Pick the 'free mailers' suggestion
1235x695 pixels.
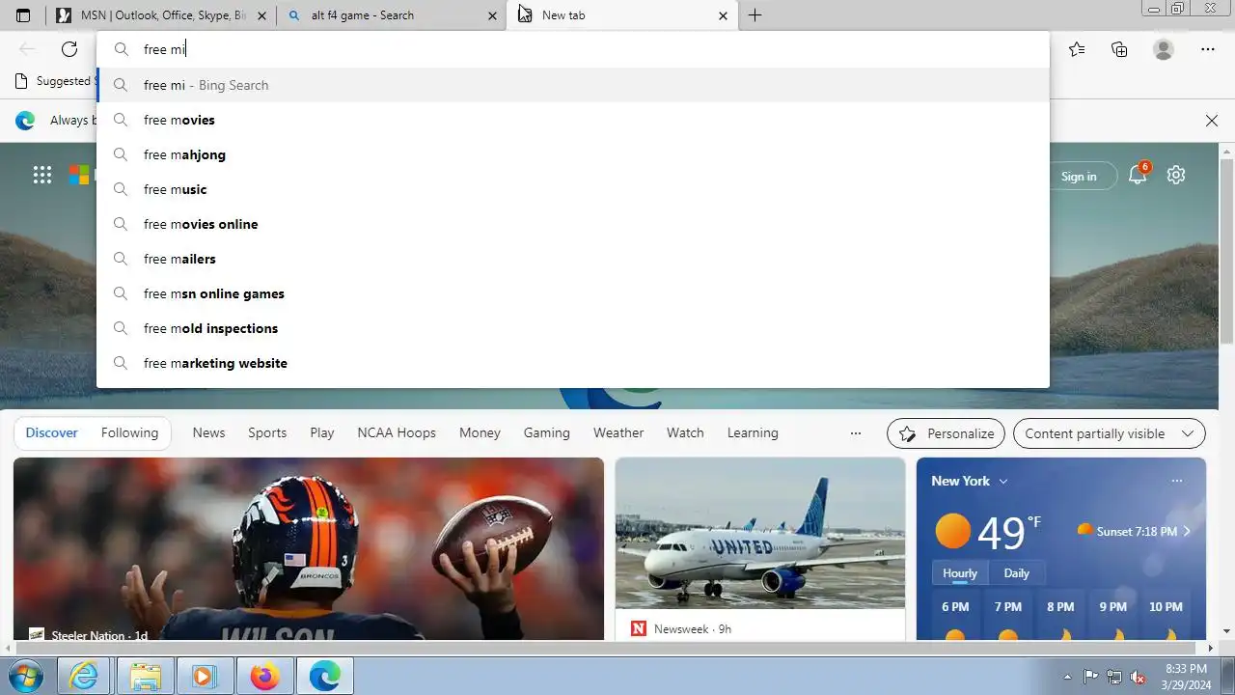point(572,259)
